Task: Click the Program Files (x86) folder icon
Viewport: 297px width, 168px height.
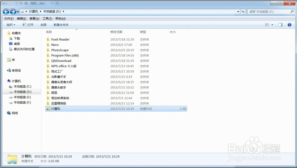Action: tap(48, 55)
